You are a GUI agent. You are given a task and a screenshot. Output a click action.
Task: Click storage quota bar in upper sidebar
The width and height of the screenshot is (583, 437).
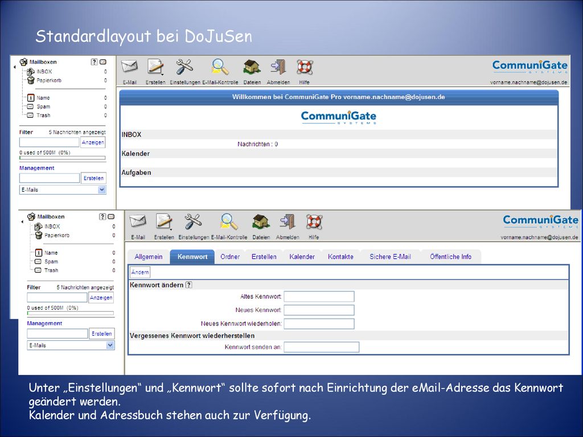click(x=63, y=158)
